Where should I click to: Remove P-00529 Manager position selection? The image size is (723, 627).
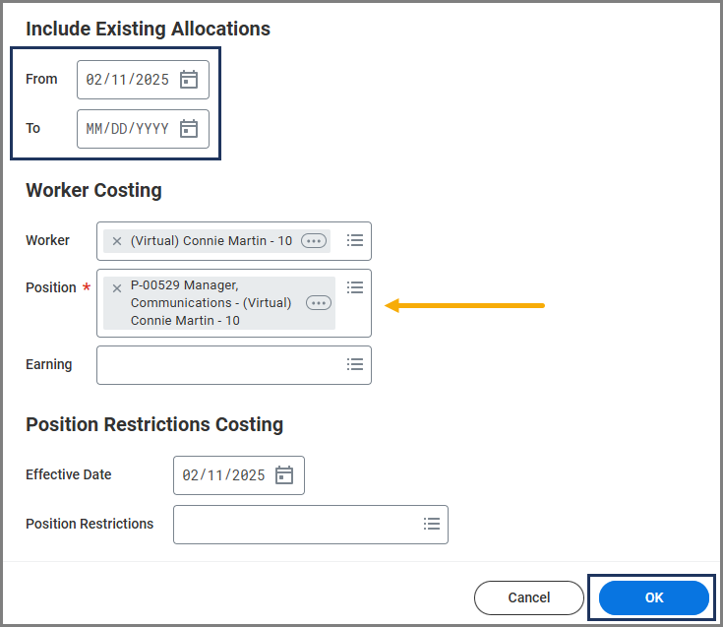(117, 288)
